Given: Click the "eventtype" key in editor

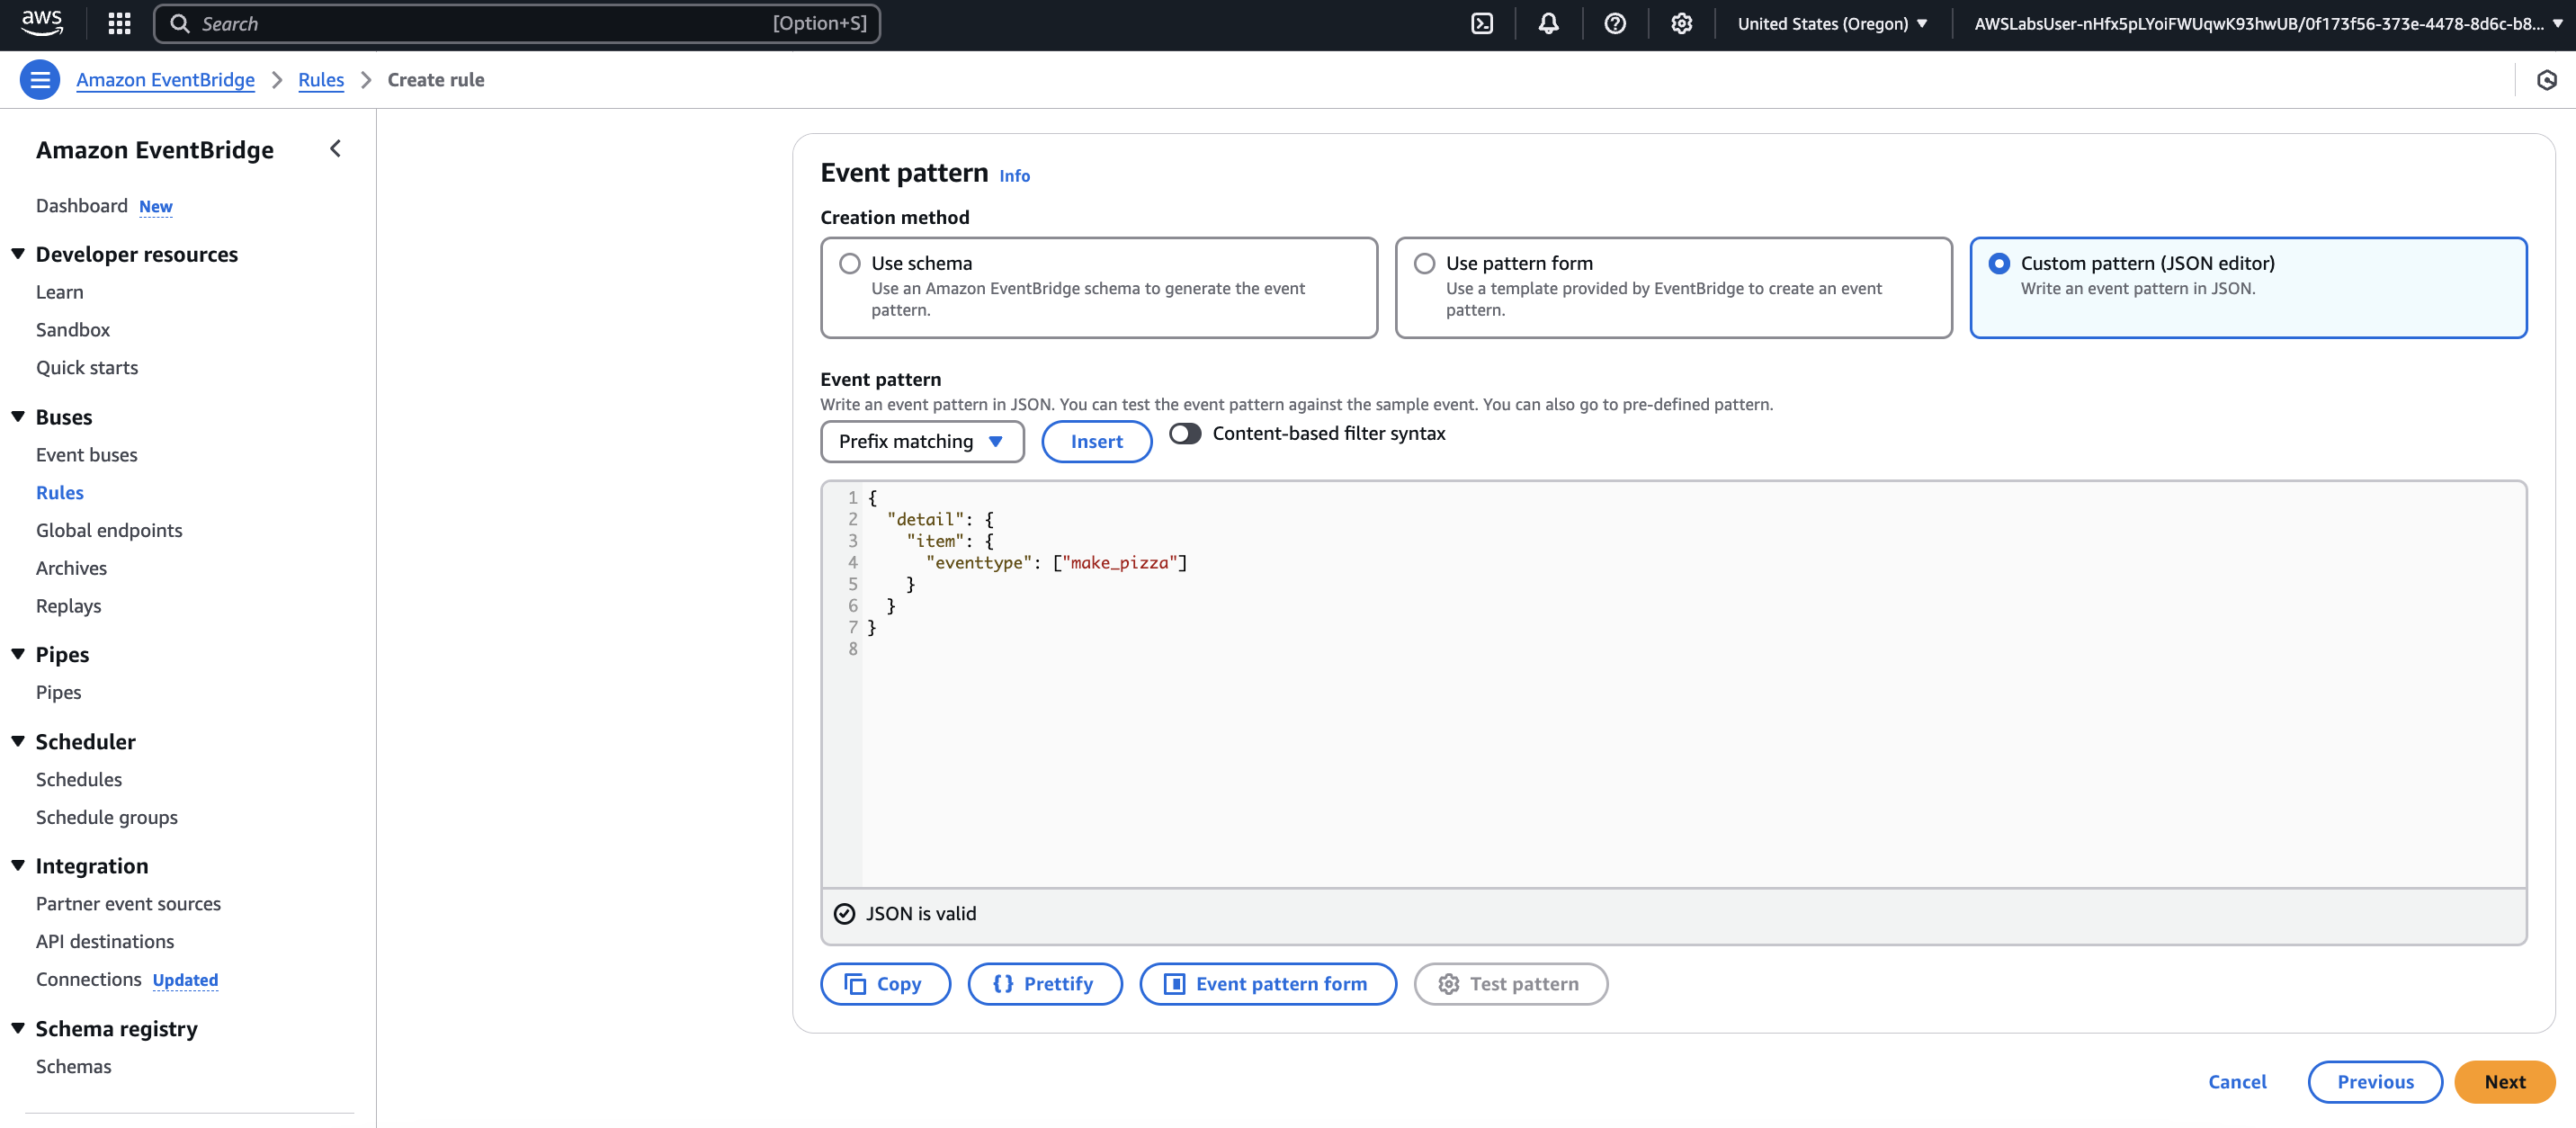Looking at the screenshot, I should (x=978, y=563).
